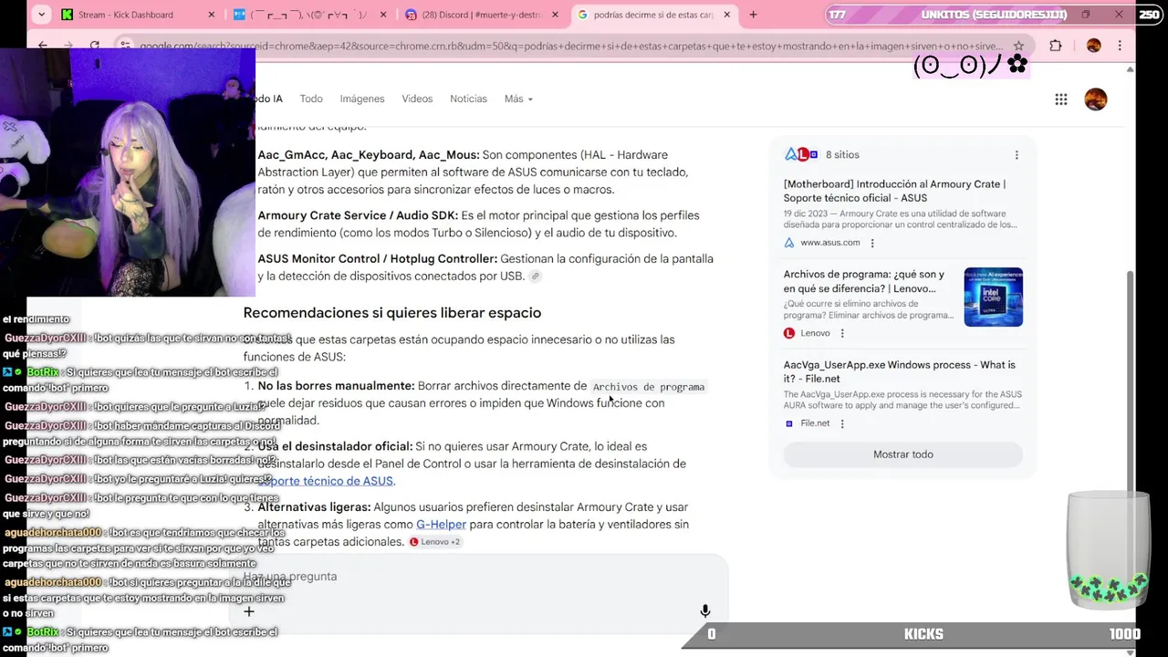1168x657 pixels.
Task: Open the tab search dropdown arrow
Action: 40,15
